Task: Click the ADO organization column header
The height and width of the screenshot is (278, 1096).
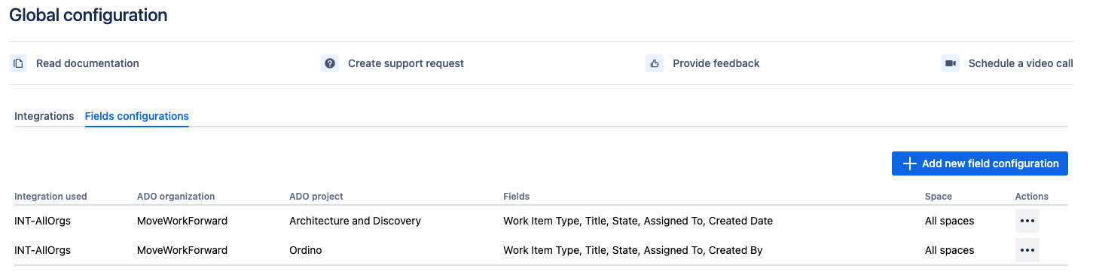Action: [x=176, y=197]
